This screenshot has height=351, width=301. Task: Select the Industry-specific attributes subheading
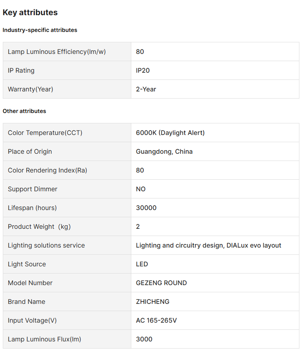pos(40,30)
